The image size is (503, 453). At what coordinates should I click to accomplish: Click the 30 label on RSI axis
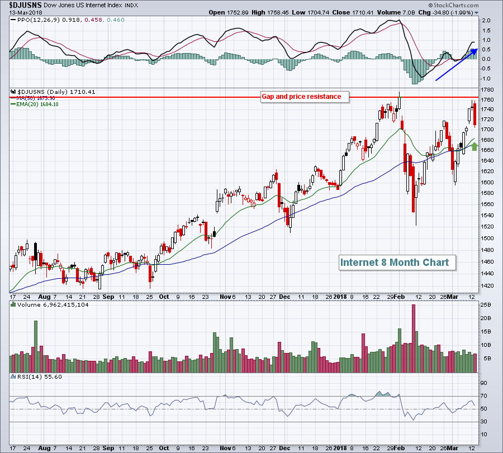tap(483, 422)
